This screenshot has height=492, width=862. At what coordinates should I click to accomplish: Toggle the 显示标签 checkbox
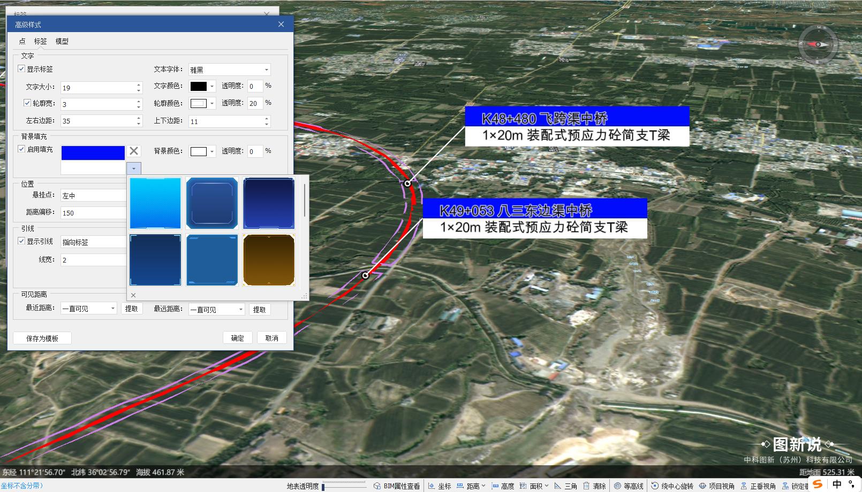click(x=21, y=68)
